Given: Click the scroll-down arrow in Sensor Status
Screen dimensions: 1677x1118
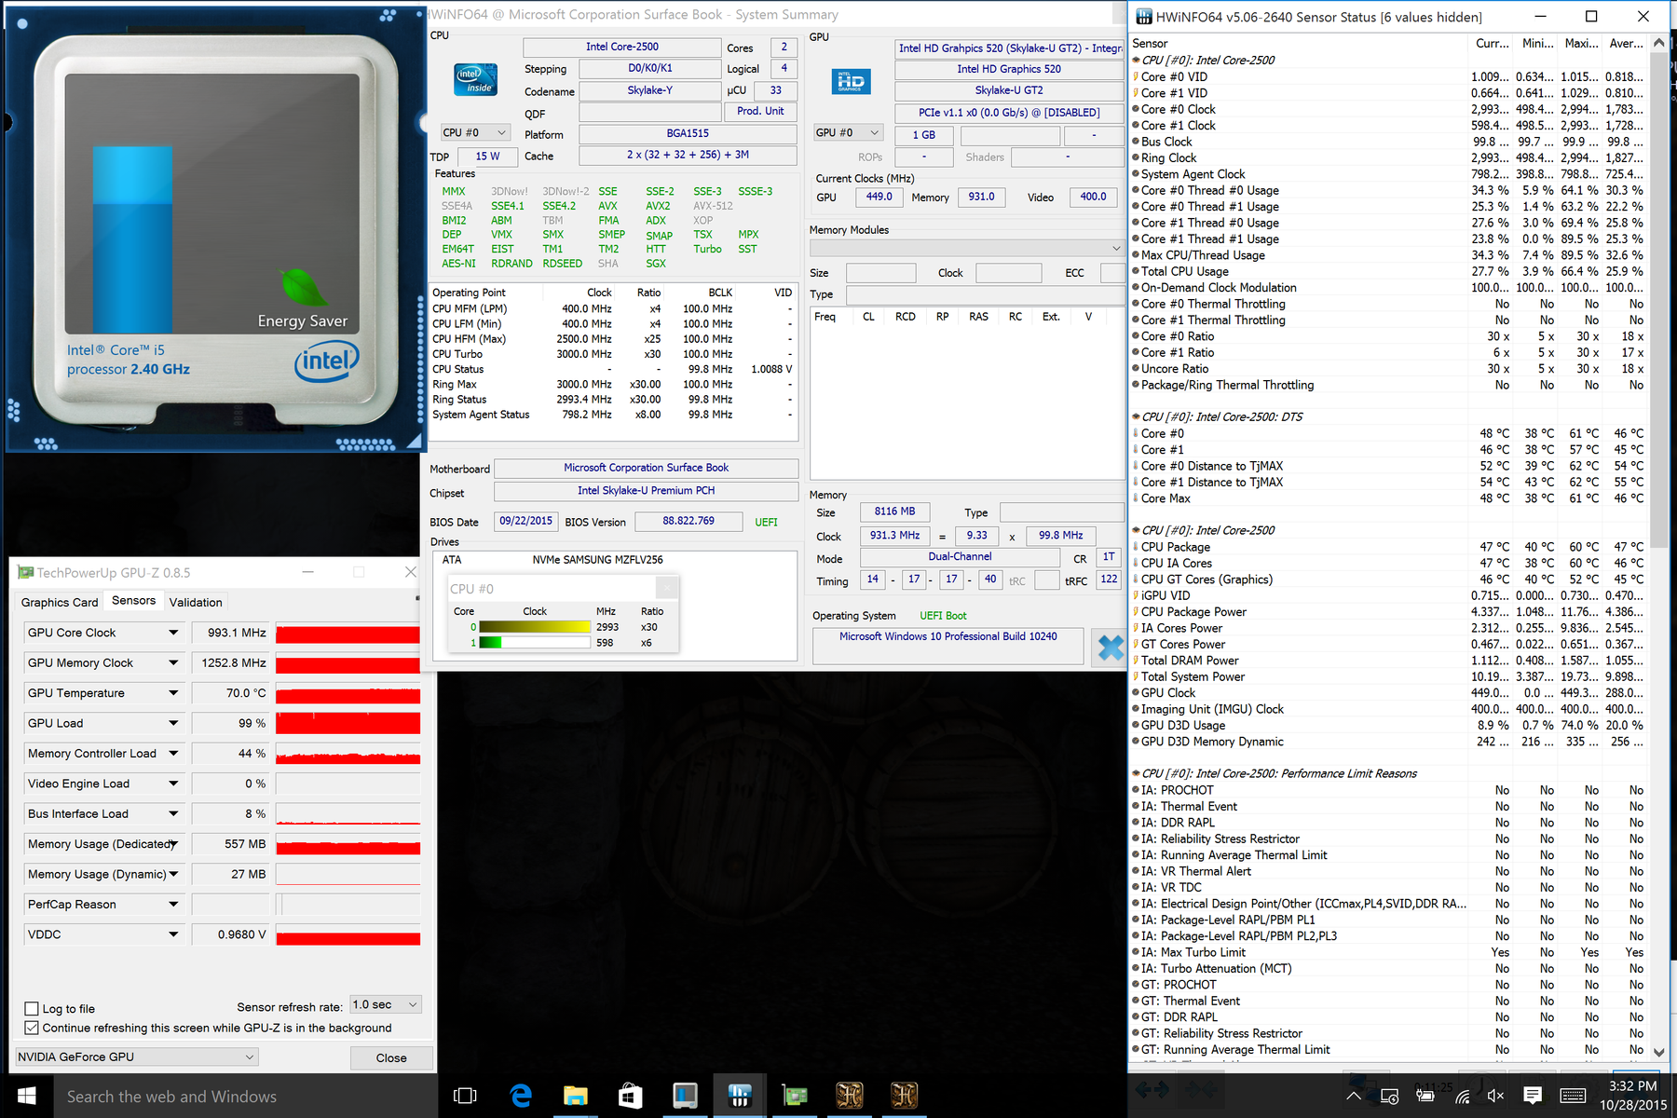Looking at the screenshot, I should click(x=1658, y=1051).
